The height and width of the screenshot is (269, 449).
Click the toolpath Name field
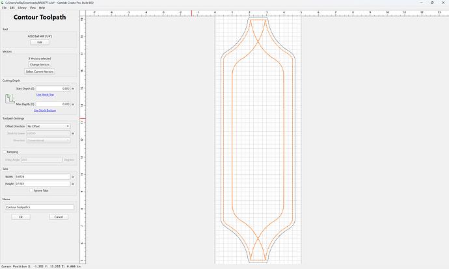point(40,207)
